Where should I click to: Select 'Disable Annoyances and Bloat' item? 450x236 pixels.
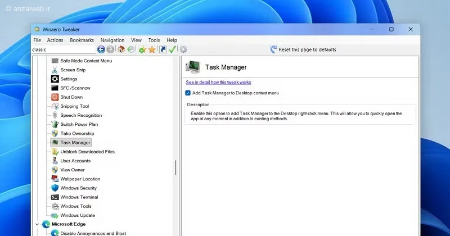point(93,233)
